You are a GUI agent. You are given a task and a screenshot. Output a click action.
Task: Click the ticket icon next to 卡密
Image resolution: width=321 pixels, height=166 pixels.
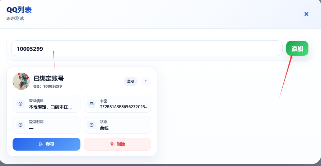coord(92,104)
